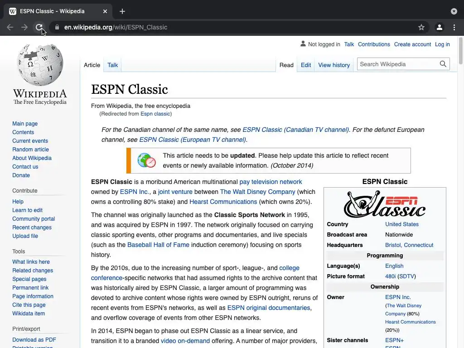View Recent changes
The height and width of the screenshot is (348, 464).
(x=32, y=227)
